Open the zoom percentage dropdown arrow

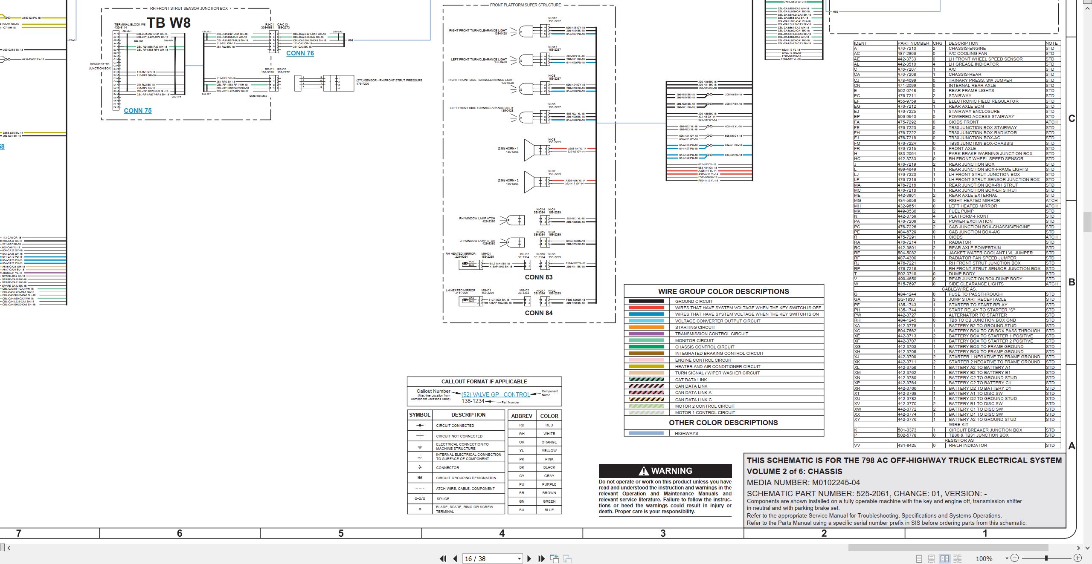(x=1007, y=558)
